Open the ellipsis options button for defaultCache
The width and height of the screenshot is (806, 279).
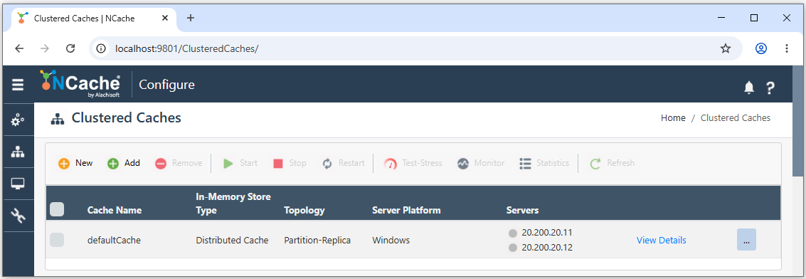point(746,239)
